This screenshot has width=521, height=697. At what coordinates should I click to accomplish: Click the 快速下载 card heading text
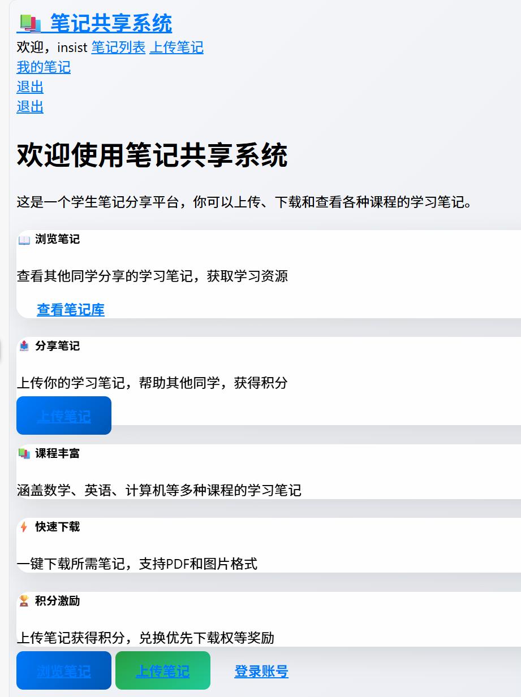click(57, 527)
